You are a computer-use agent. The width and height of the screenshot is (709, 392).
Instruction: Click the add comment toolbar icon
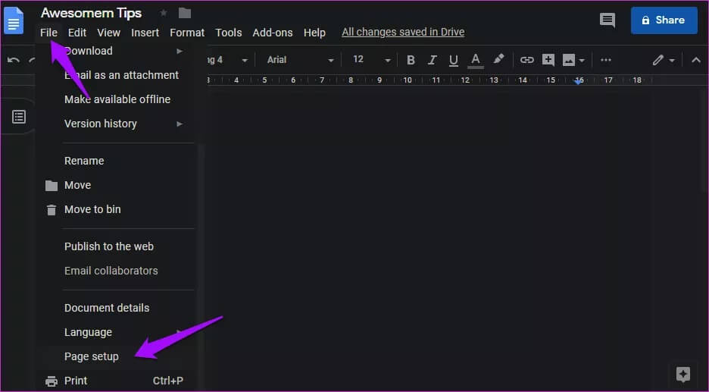(x=548, y=60)
